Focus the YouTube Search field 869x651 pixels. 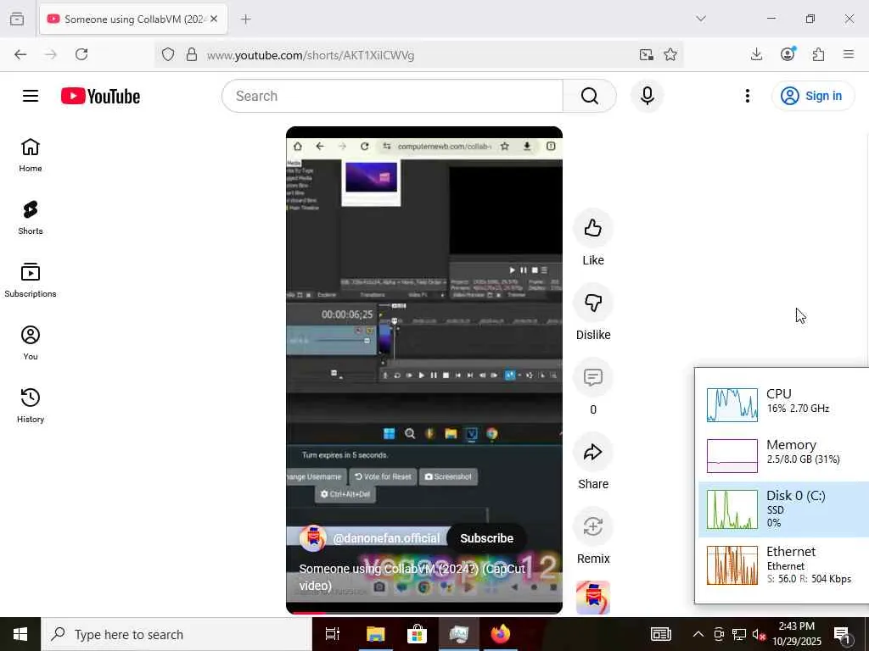(x=392, y=96)
